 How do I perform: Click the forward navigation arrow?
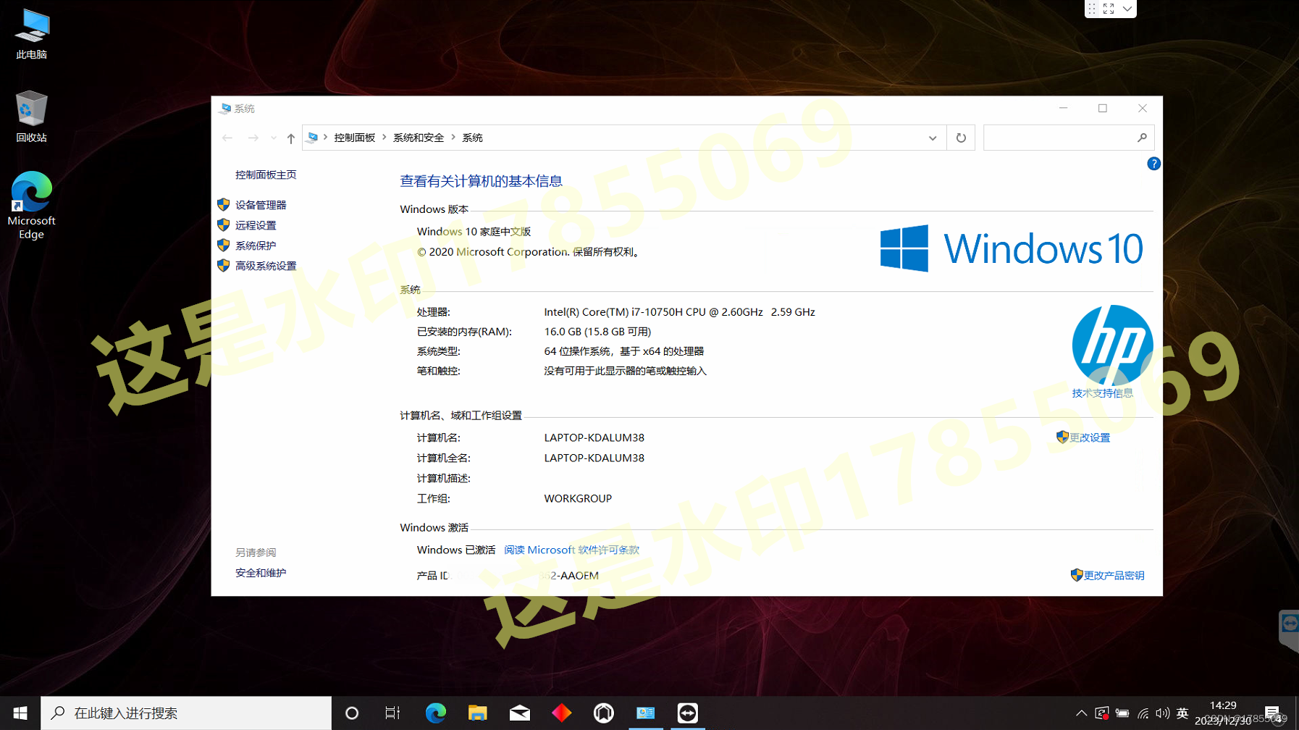click(253, 138)
